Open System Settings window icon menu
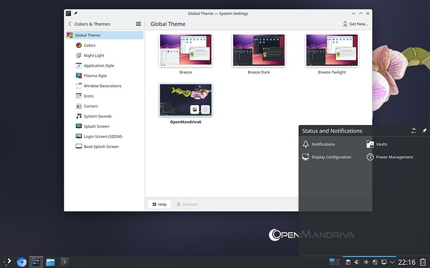This screenshot has height=268, width=430. (69, 13)
